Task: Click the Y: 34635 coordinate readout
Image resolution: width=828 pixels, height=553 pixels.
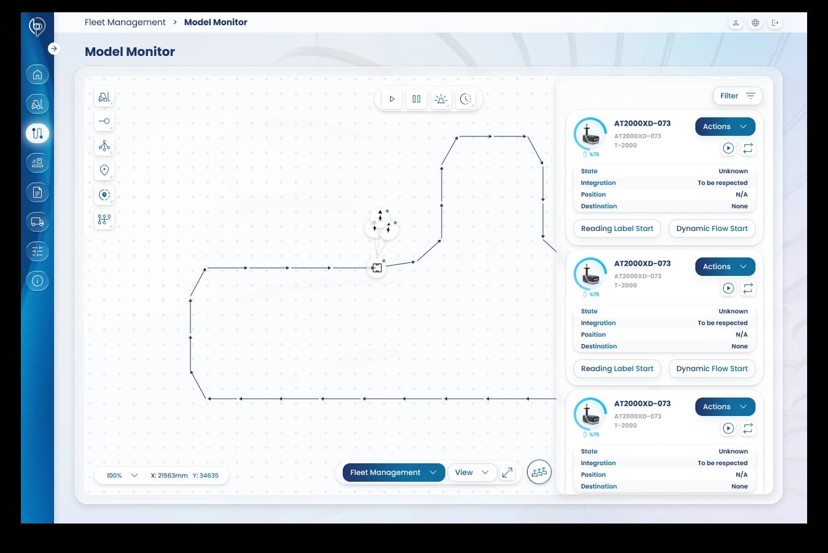Action: coord(206,476)
